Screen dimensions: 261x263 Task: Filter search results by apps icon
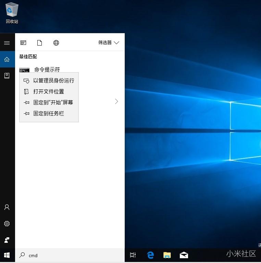tap(23, 43)
